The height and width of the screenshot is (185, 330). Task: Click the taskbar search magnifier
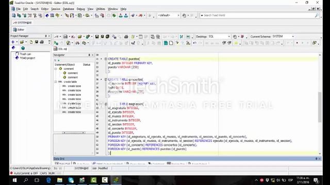26,180
